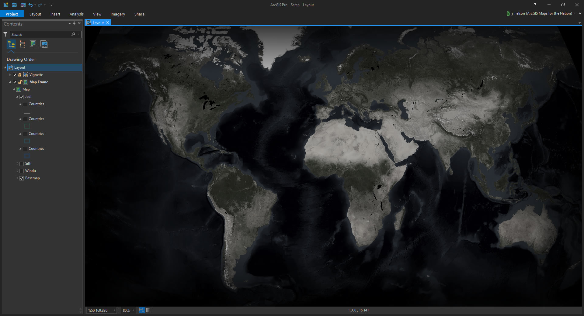Screen dimensions: 584x316
Task: Hide the Basemap layer via checkbox
Action: [x=22, y=178]
